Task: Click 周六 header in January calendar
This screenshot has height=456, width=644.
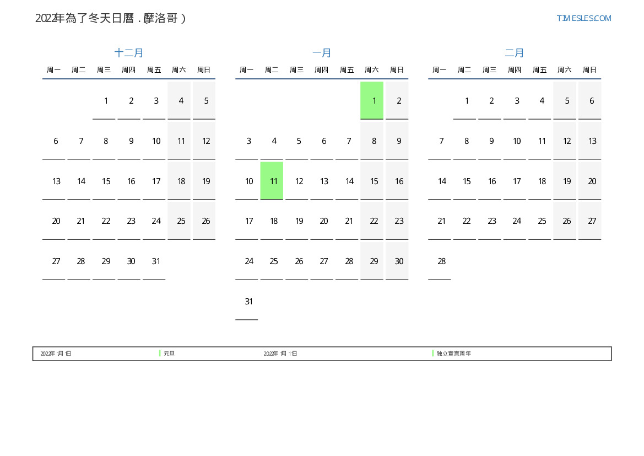Action: pos(372,70)
